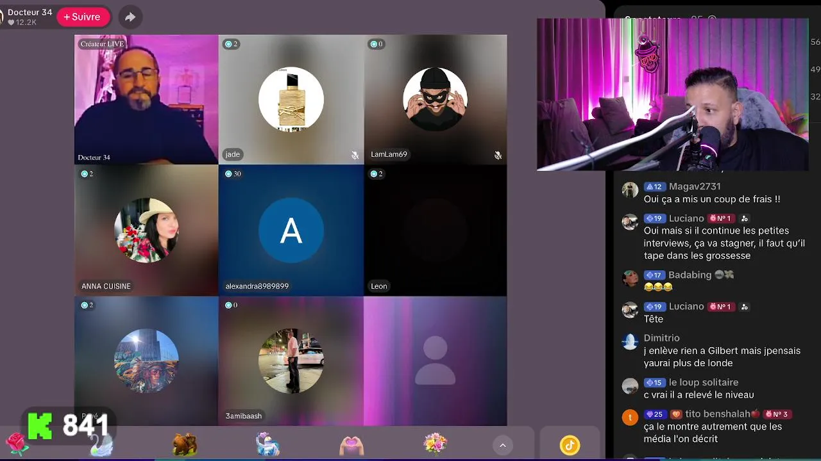Open 3amibaash's profile picture
821x461 pixels.
click(x=291, y=361)
